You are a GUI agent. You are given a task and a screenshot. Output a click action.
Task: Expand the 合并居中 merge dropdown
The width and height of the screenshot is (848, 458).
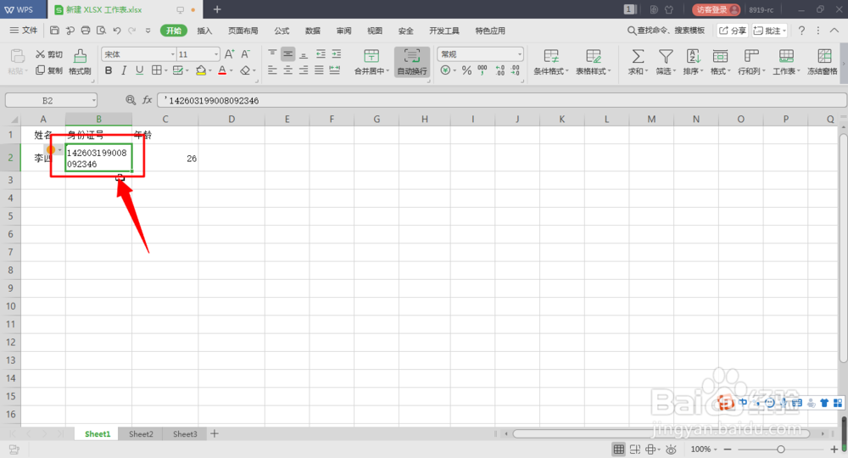coord(388,71)
